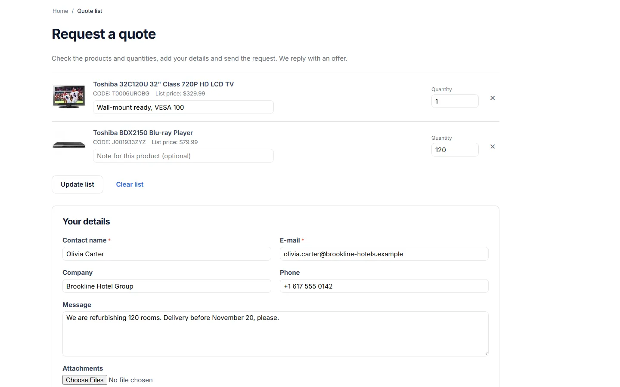Image resolution: width=620 pixels, height=387 pixels.
Task: Select the E-mail input field
Action: (384, 254)
